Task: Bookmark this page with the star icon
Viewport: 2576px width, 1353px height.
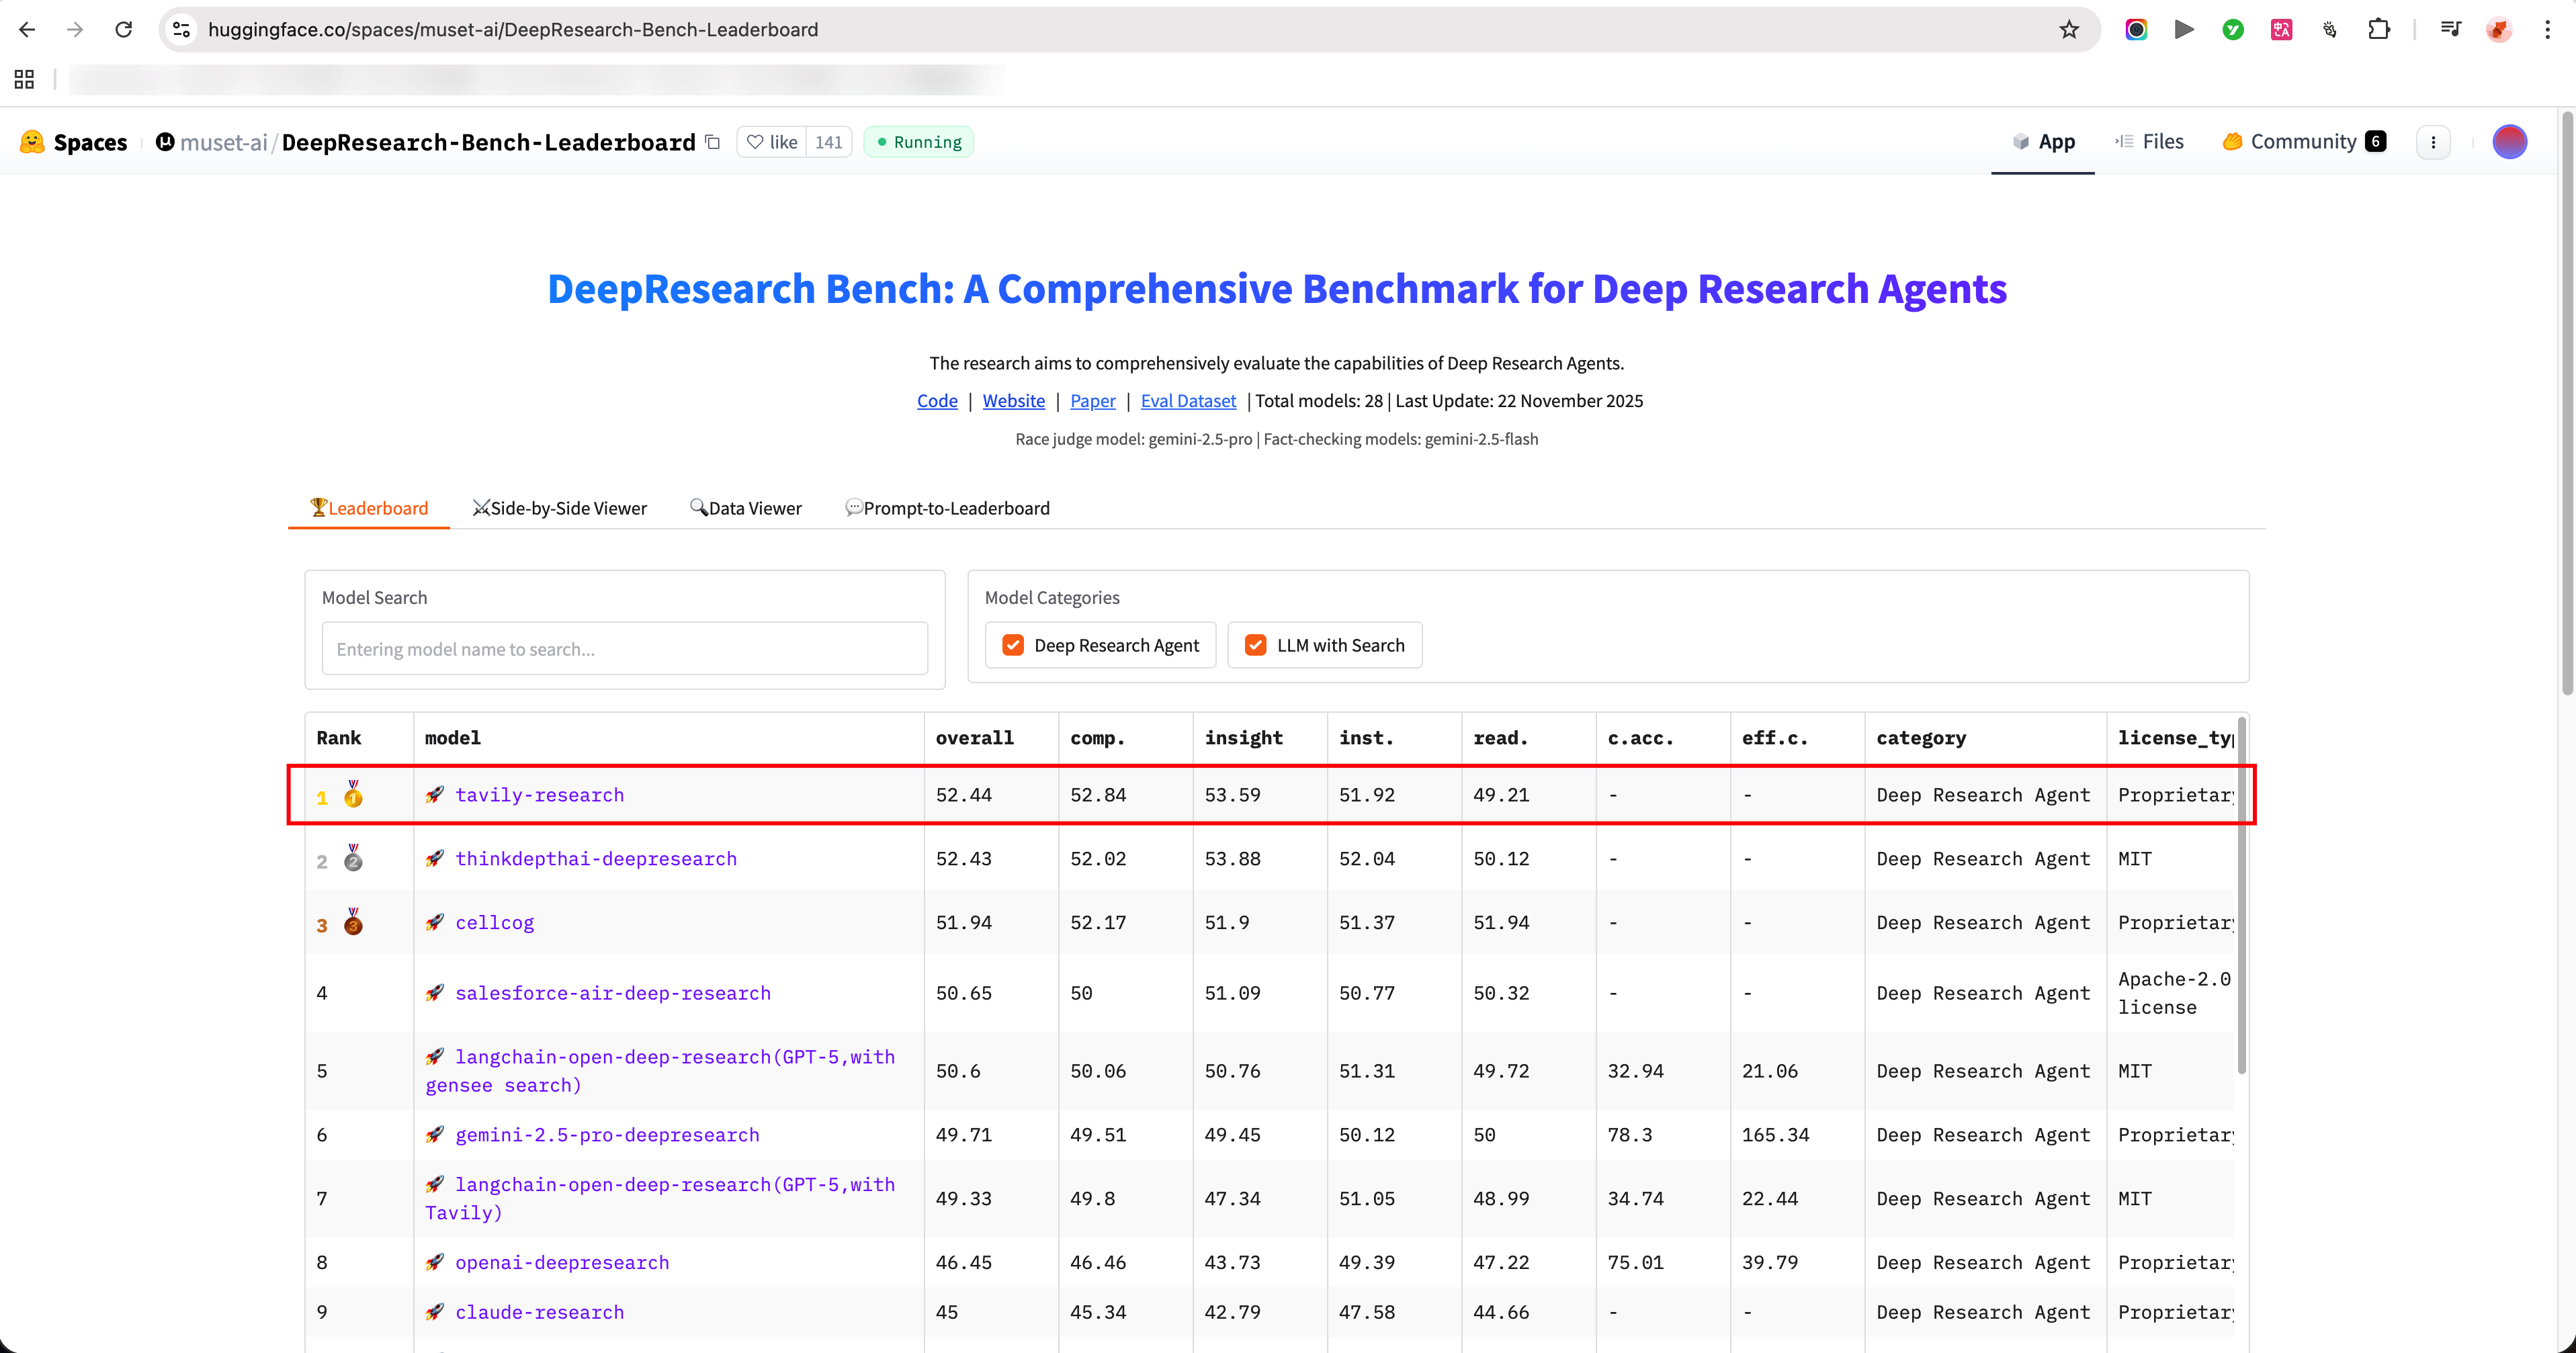Action: 2069,30
